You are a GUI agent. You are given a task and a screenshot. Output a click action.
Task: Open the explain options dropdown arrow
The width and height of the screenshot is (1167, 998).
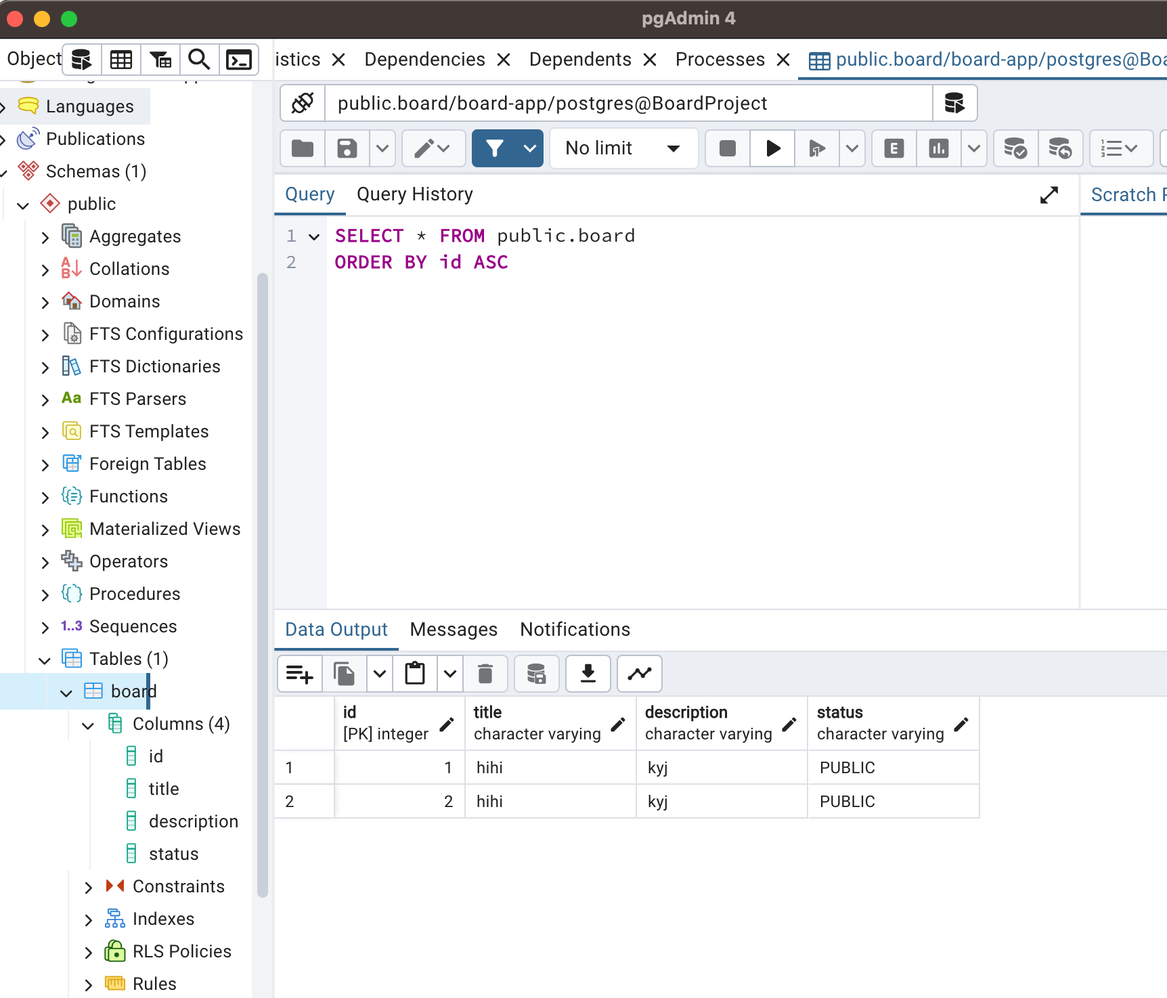coord(973,148)
